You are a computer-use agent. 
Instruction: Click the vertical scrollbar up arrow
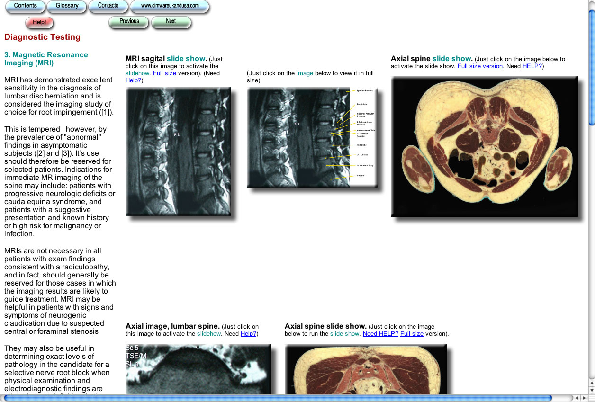click(x=592, y=383)
